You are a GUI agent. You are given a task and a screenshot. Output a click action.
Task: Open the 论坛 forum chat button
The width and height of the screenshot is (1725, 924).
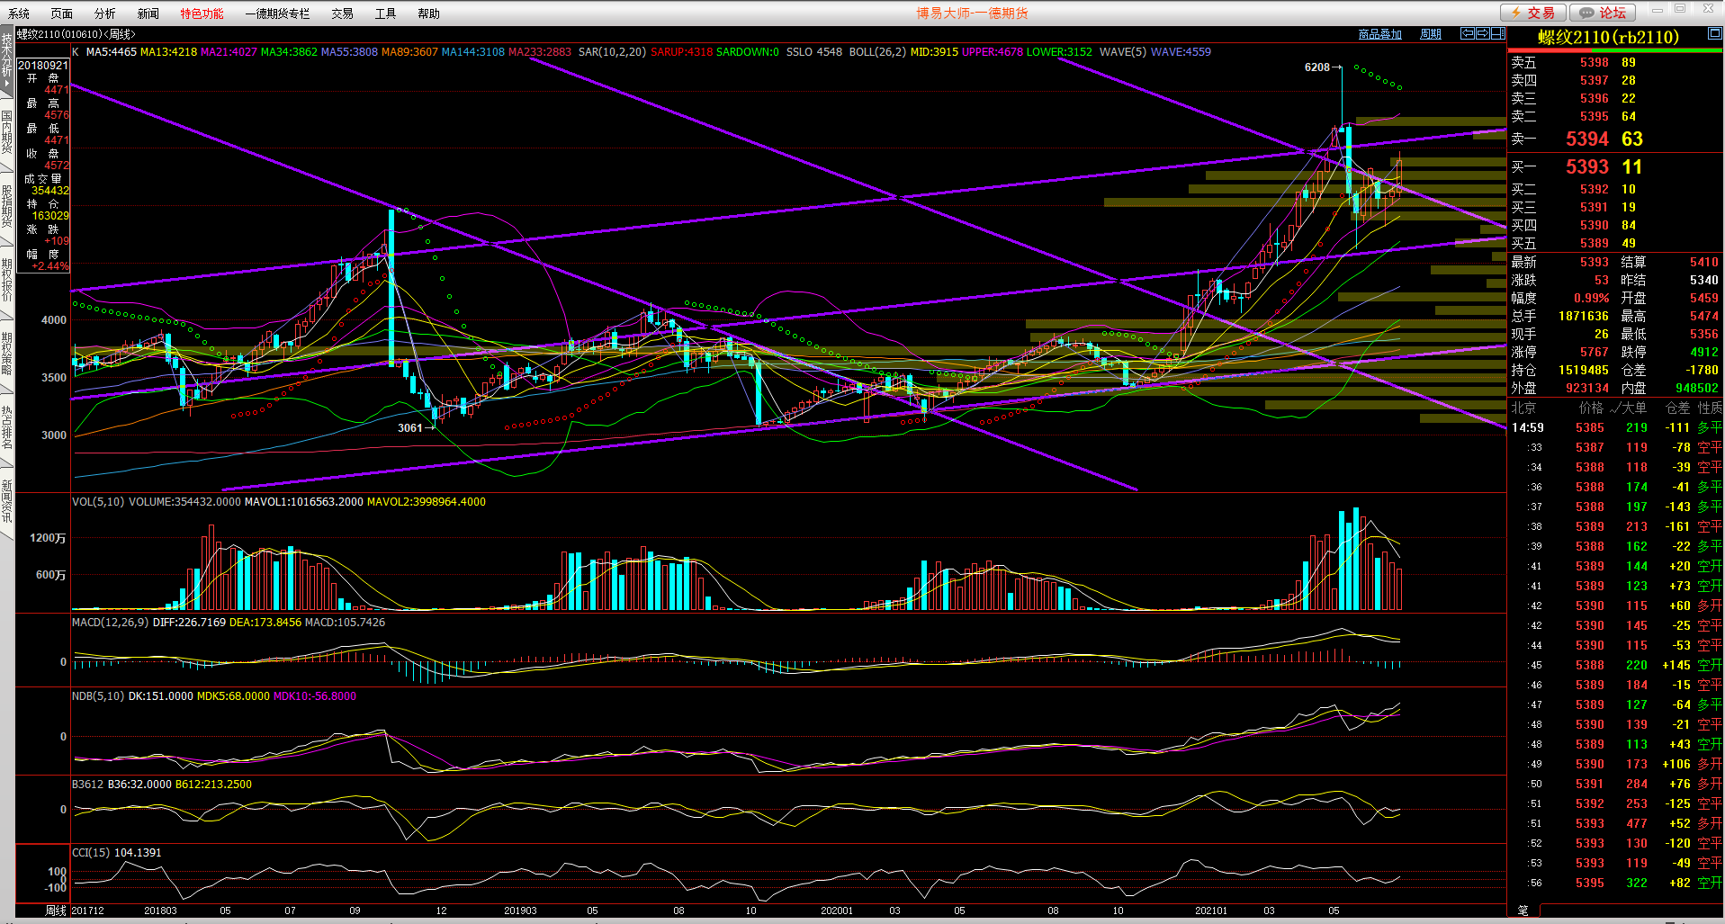click(1604, 13)
